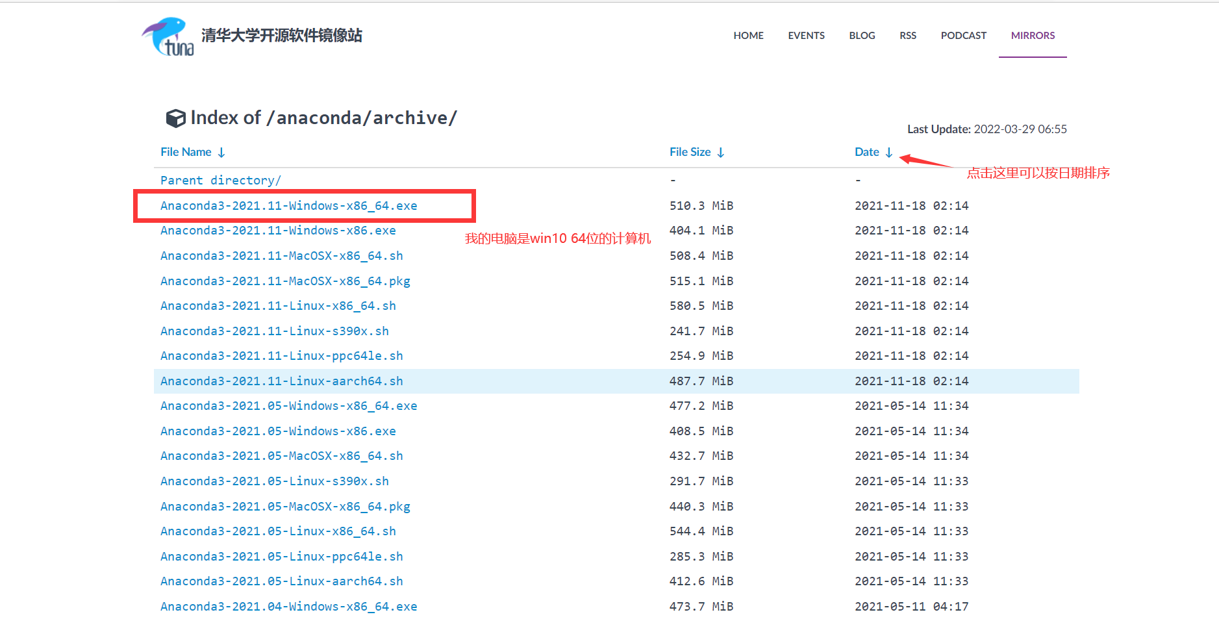Download Anaconda3-2021.05-Linux-aarch64.sh

point(282,581)
